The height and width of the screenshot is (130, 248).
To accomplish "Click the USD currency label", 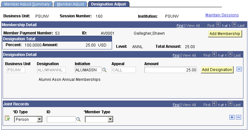I will 102,45.
